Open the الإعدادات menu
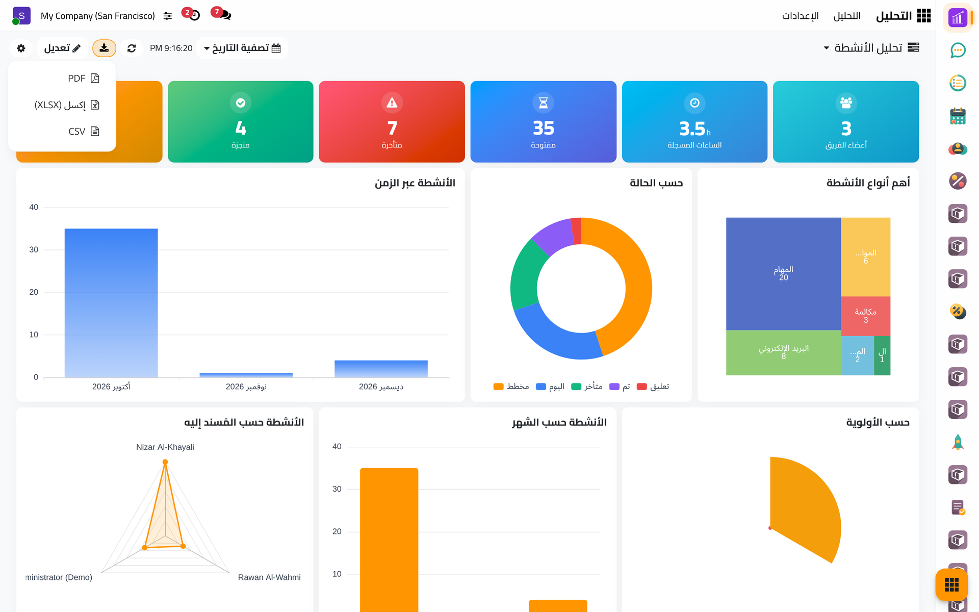The image size is (979, 612). pos(801,16)
